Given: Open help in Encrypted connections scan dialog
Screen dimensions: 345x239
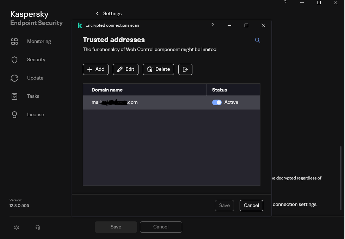Looking at the screenshot, I should pyautogui.click(x=212, y=25).
